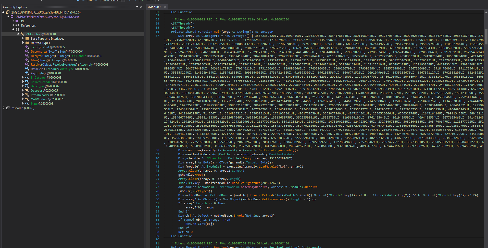Click the .cctor() method icon
Image resolution: width=488 pixels, height=248 pixels.
[27, 47]
